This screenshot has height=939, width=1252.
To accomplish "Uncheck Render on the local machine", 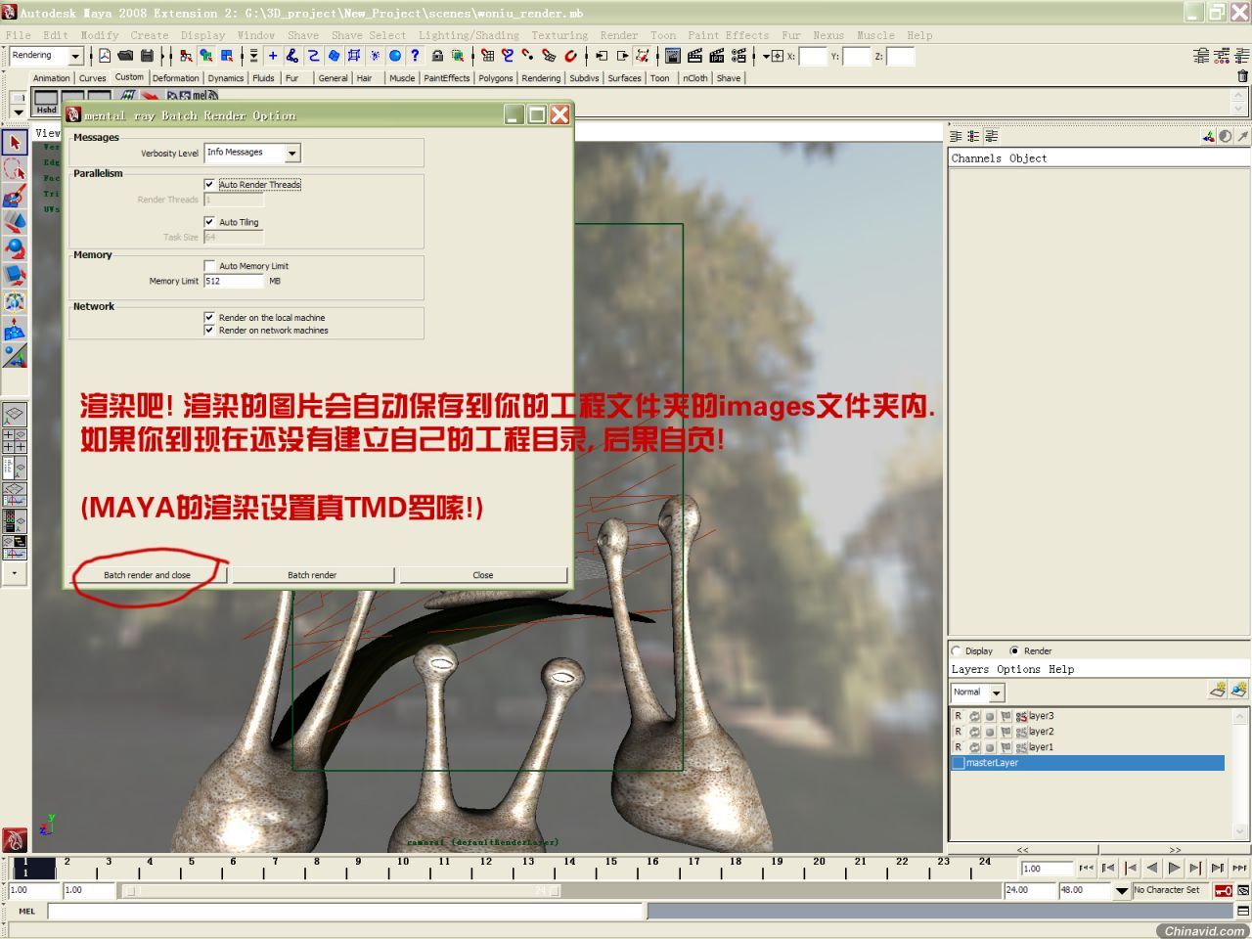I will point(209,317).
